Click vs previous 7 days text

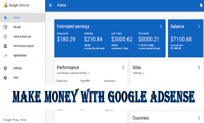tap(120, 48)
